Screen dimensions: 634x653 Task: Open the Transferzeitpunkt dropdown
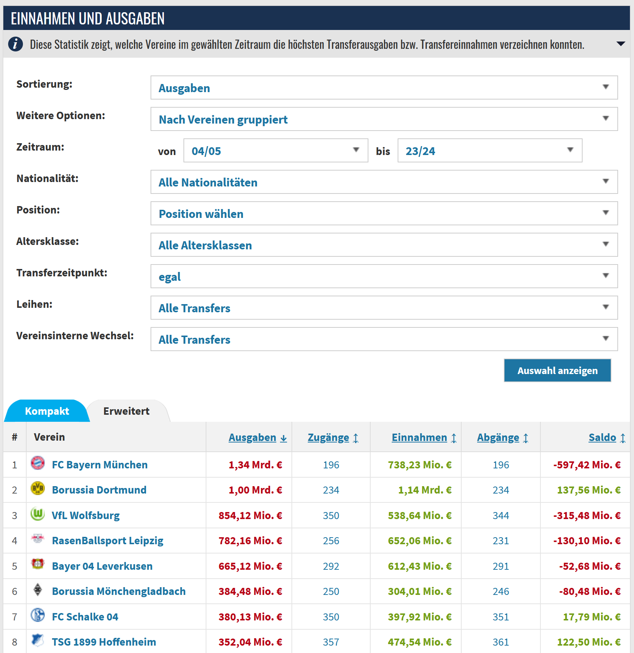pyautogui.click(x=384, y=276)
